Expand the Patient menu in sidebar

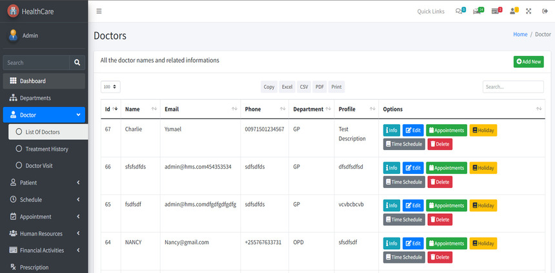[x=44, y=183]
